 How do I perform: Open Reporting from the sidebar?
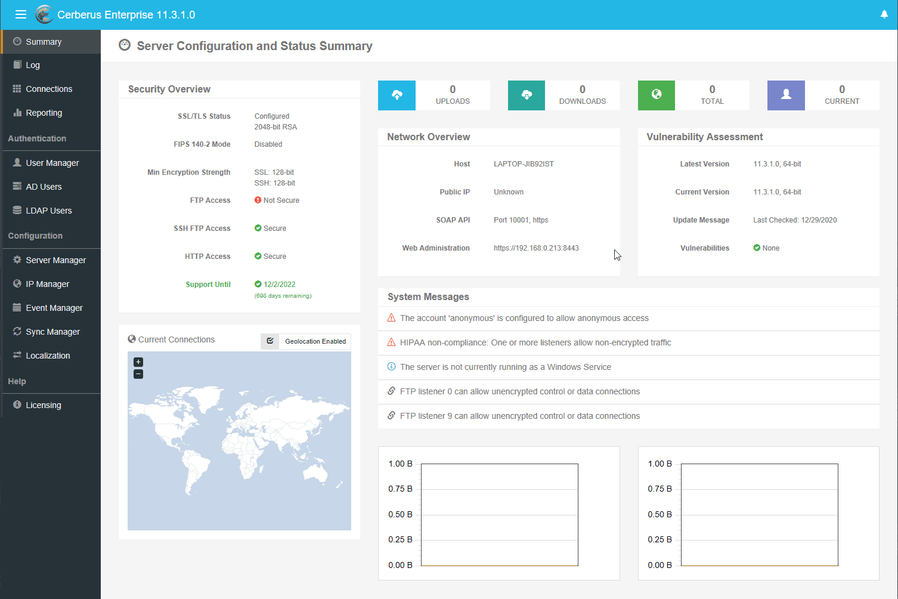(x=44, y=113)
